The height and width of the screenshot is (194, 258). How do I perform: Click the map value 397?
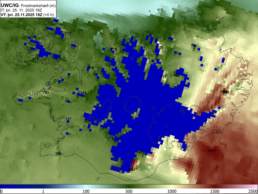58,58
